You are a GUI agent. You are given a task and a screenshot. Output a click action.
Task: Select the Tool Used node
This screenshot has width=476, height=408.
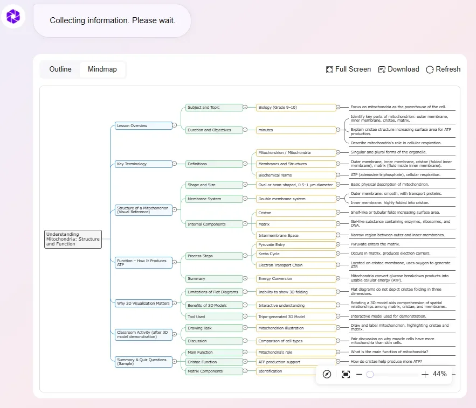point(214,316)
